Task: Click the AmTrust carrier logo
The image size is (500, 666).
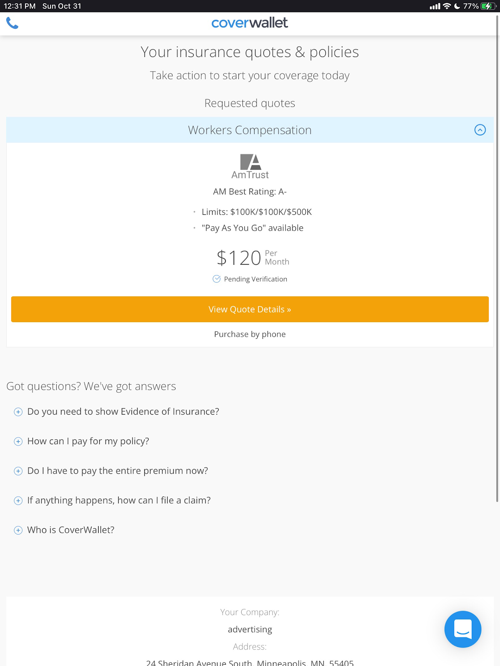Action: 250,166
